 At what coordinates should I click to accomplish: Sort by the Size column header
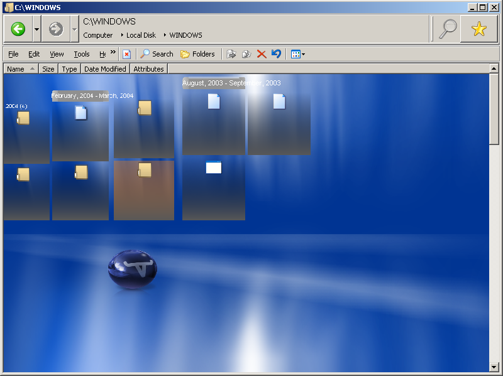click(48, 69)
